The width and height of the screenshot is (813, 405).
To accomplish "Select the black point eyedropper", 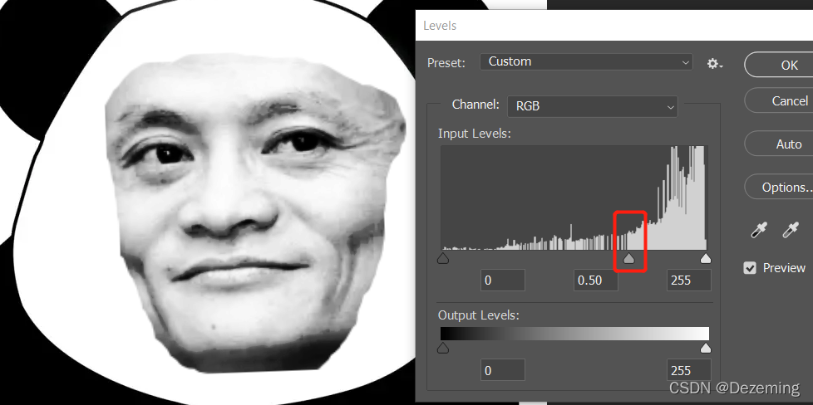I will click(x=759, y=229).
